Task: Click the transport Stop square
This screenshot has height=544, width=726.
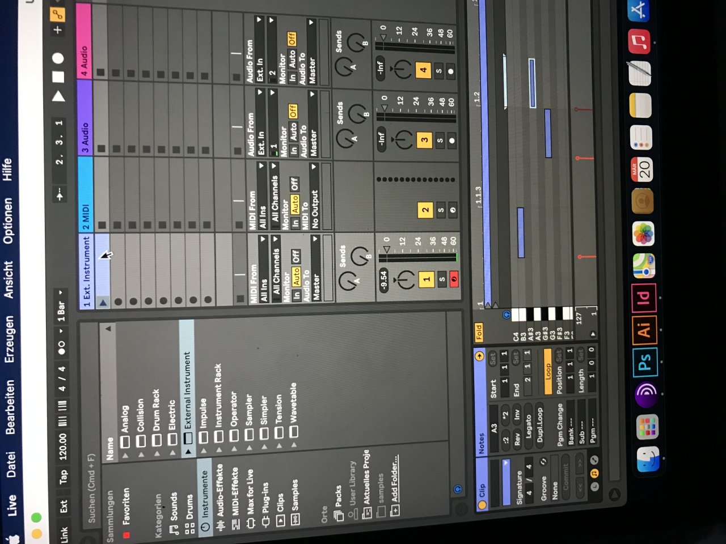Action: [x=58, y=76]
